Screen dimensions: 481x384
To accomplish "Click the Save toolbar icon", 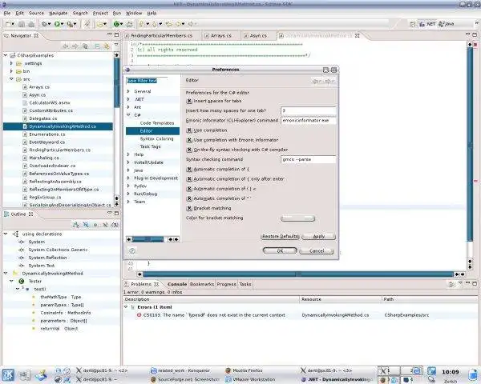I will pyautogui.click(x=22, y=24).
